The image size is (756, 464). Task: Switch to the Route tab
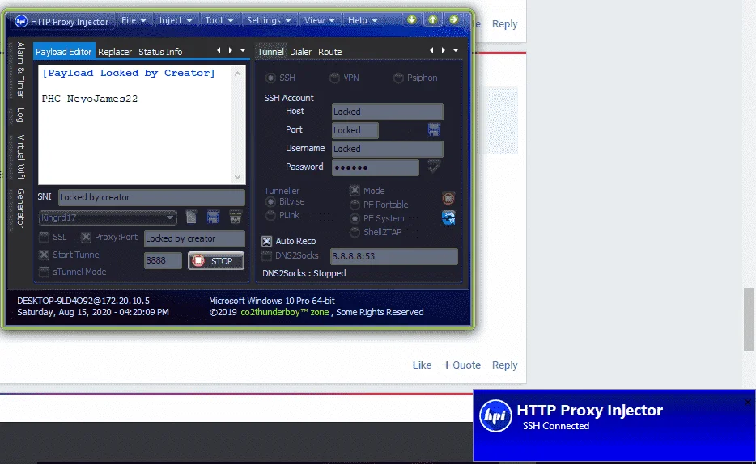329,52
